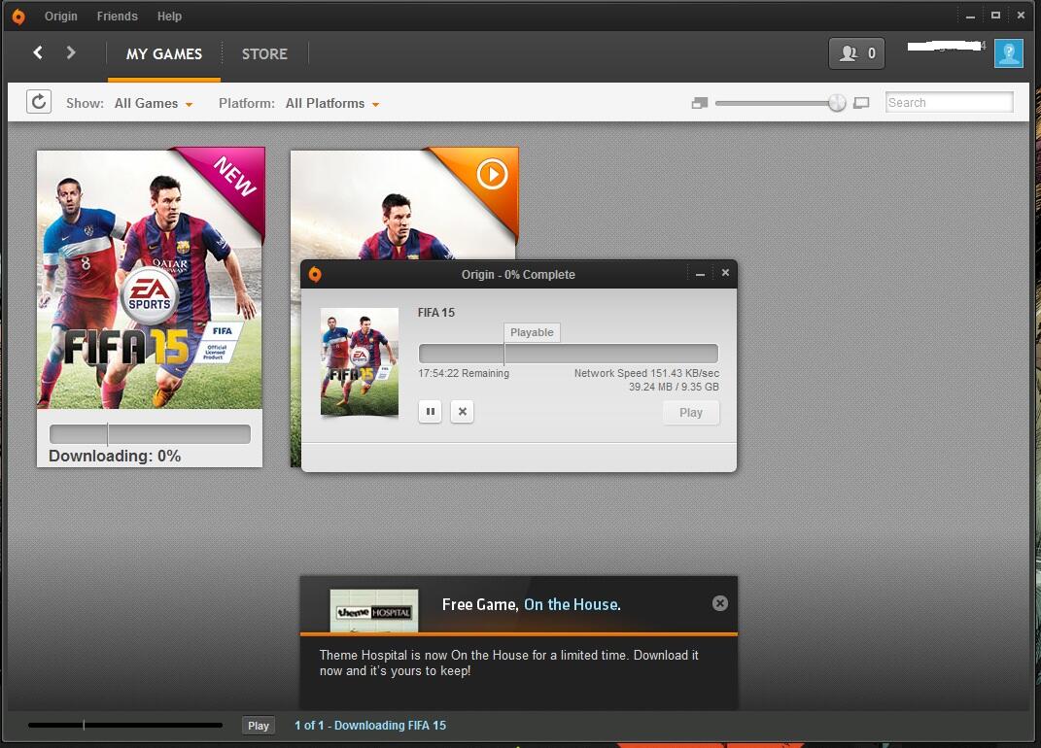Click the Origin logo in the title bar
Image resolution: width=1041 pixels, height=748 pixels.
18,16
